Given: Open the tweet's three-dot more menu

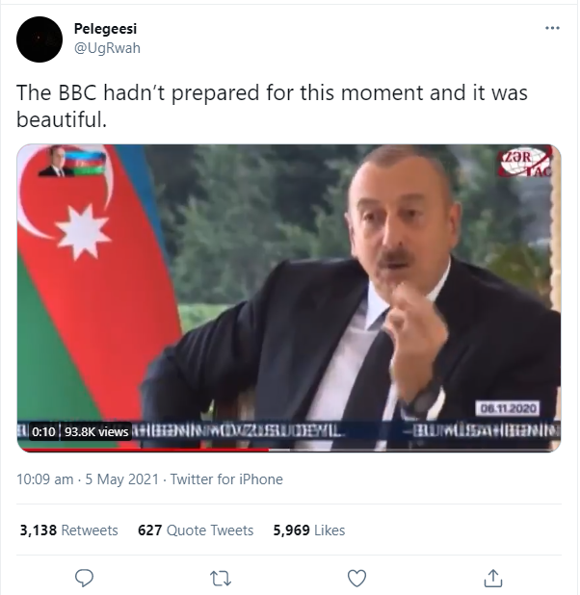Looking at the screenshot, I should tap(552, 28).
